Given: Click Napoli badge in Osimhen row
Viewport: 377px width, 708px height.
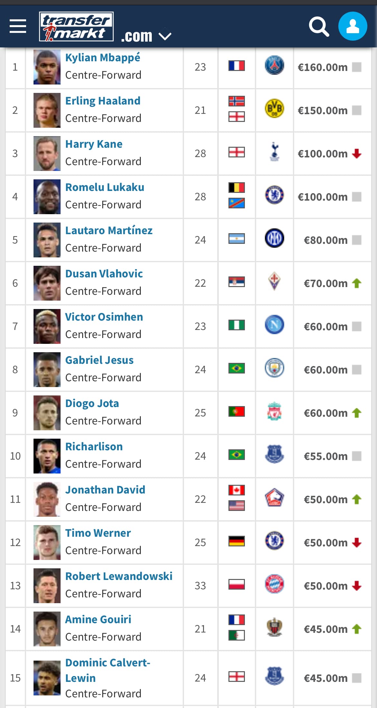Looking at the screenshot, I should coord(275,325).
